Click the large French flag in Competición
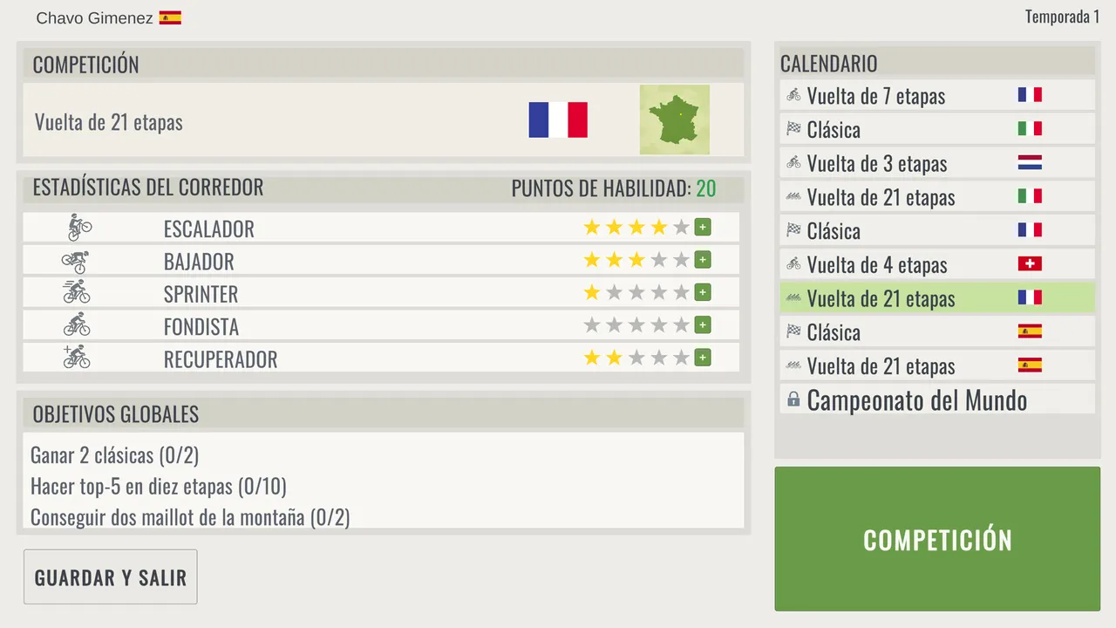 (558, 119)
